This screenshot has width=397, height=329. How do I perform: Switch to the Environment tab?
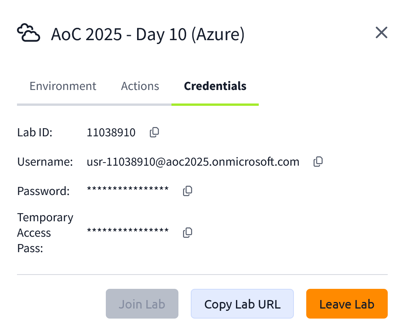coord(63,86)
